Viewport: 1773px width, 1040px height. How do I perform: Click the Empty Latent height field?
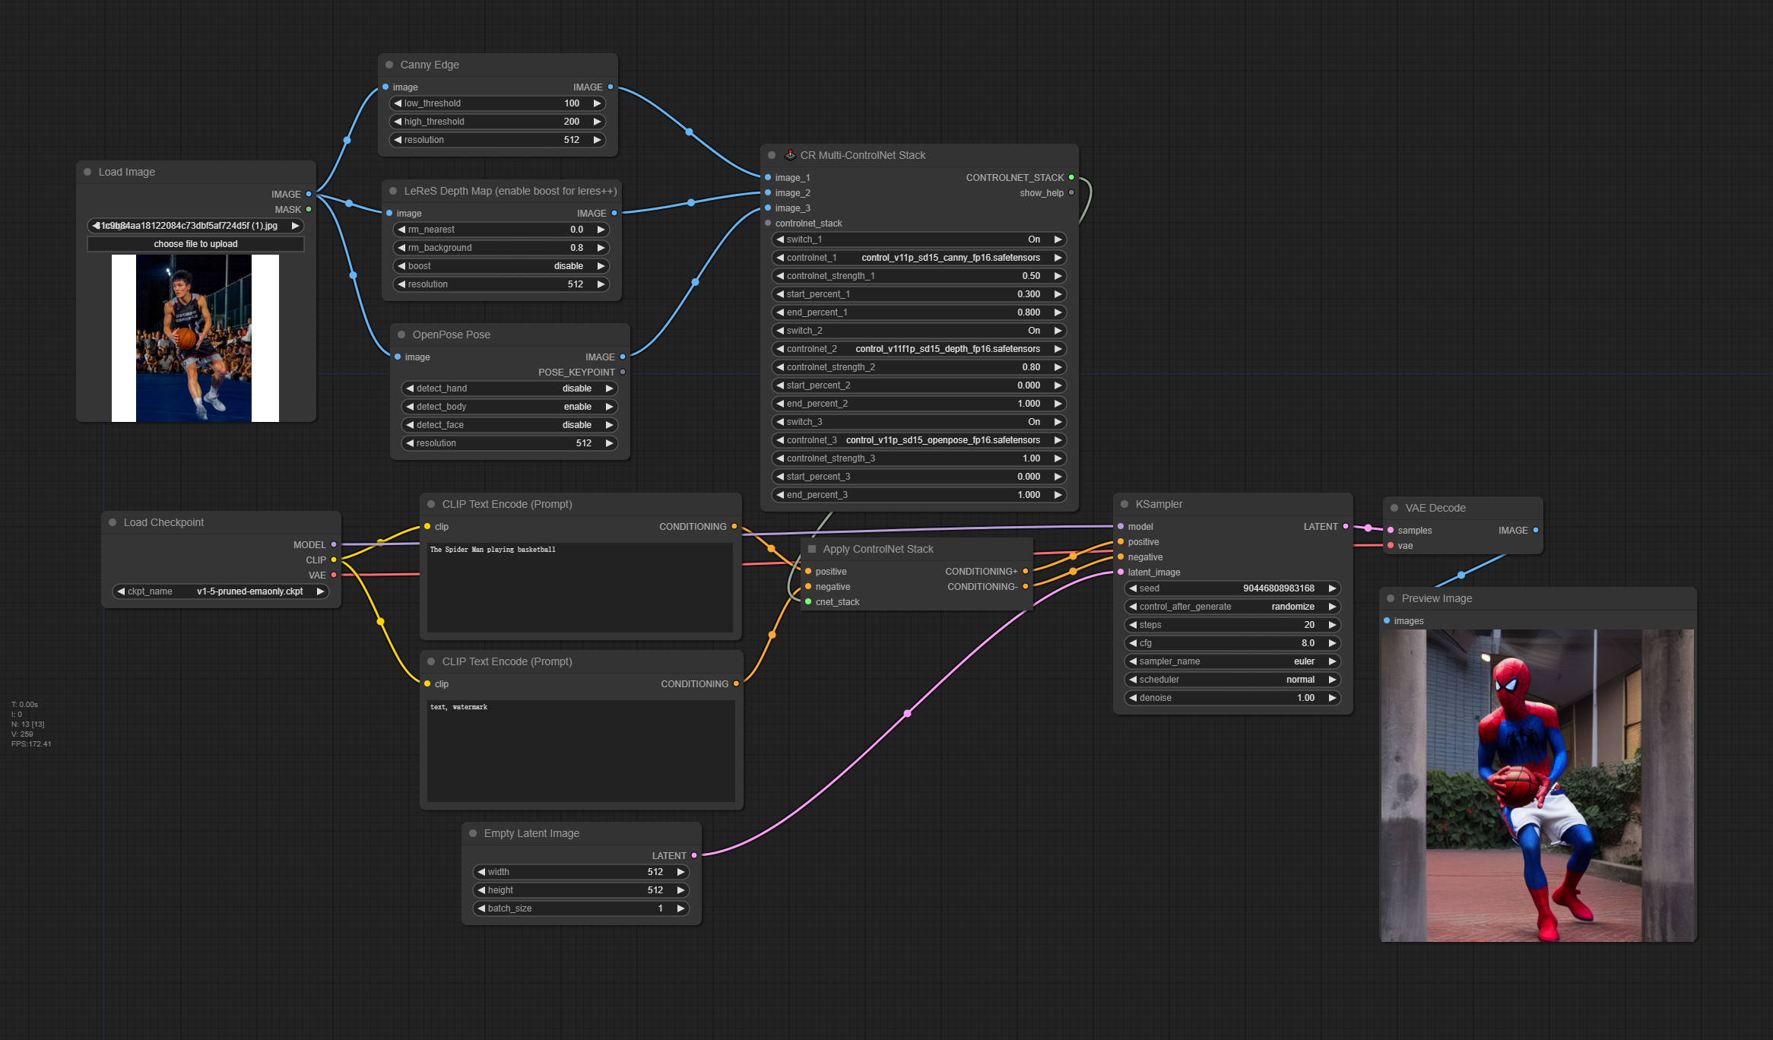point(581,890)
